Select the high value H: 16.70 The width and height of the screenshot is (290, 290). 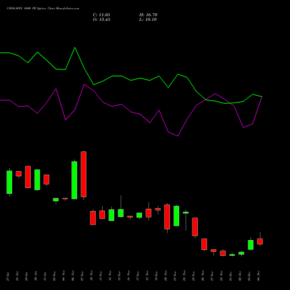click(148, 15)
